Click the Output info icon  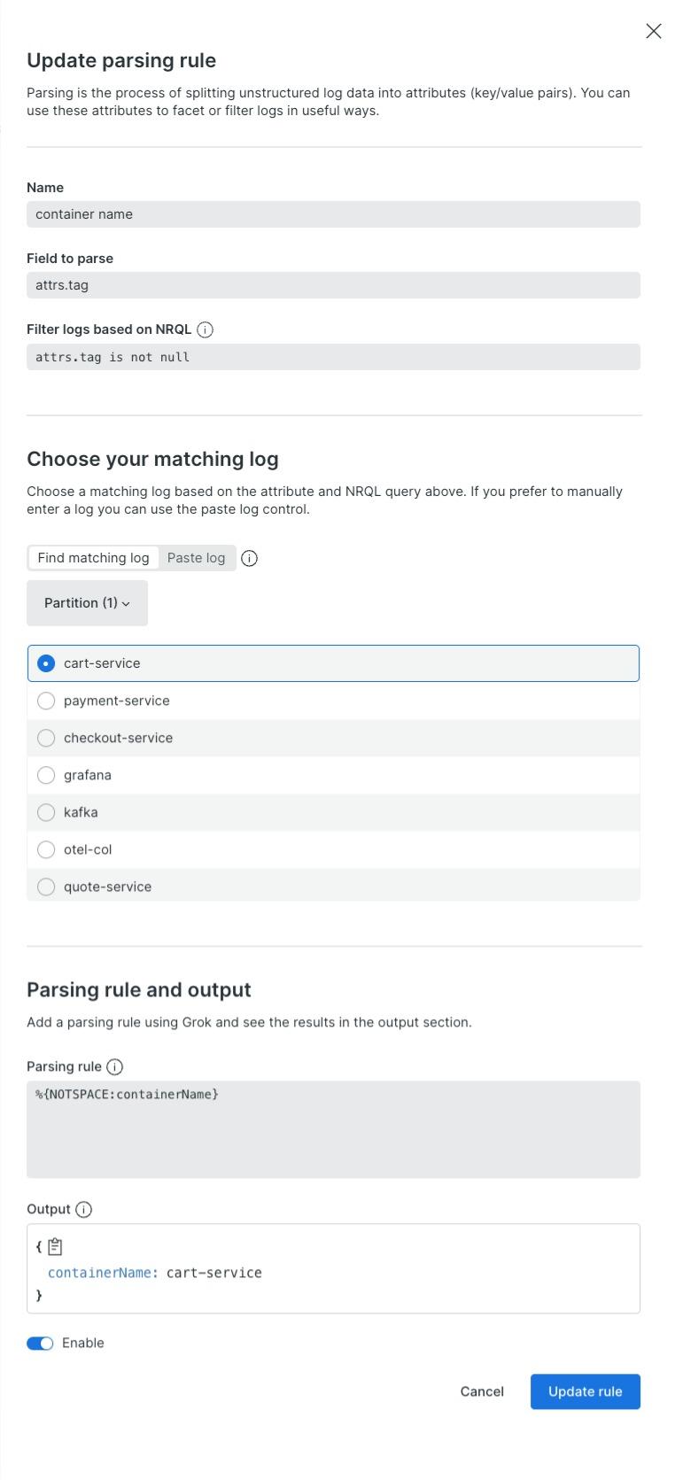coord(87,1208)
